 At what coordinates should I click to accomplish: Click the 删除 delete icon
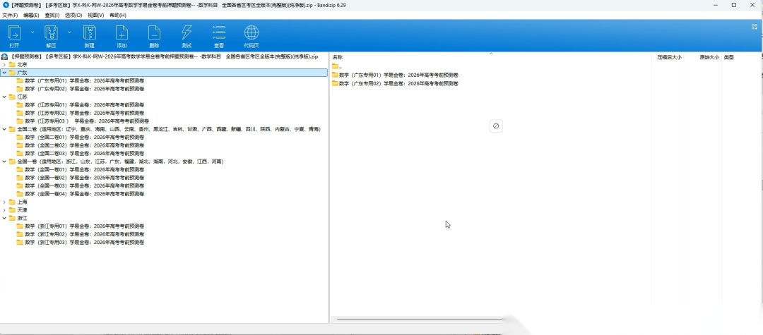coord(154,33)
